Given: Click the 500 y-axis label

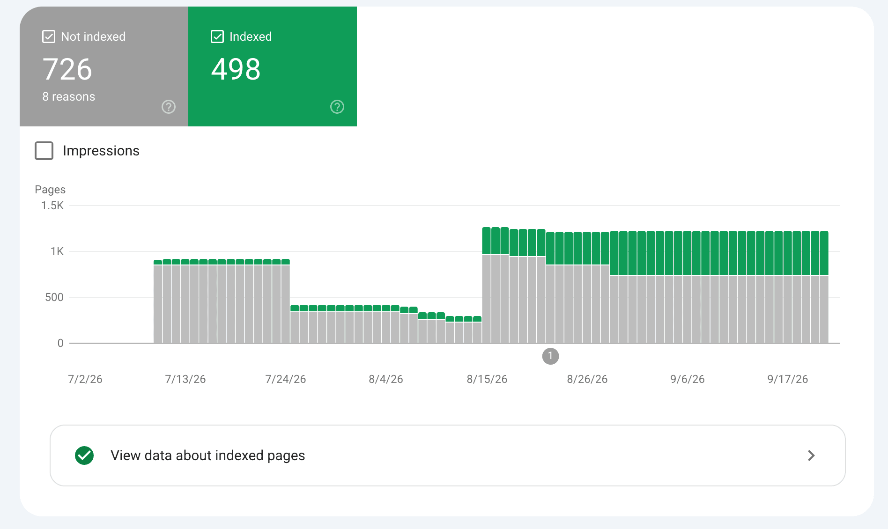Looking at the screenshot, I should pos(54,297).
